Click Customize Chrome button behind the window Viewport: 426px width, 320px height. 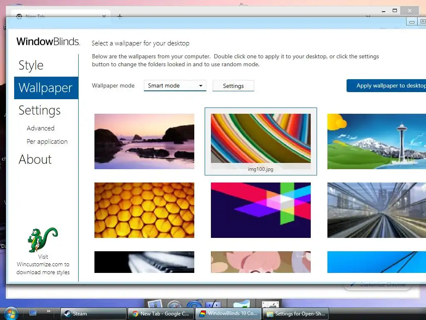tap(378, 285)
